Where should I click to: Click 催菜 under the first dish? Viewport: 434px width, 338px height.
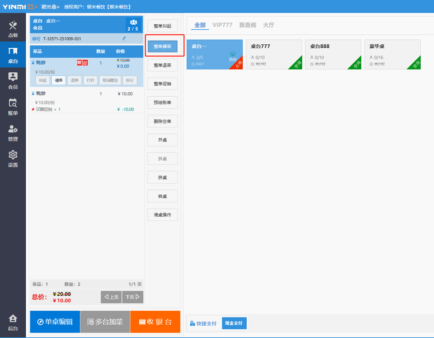tap(59, 80)
